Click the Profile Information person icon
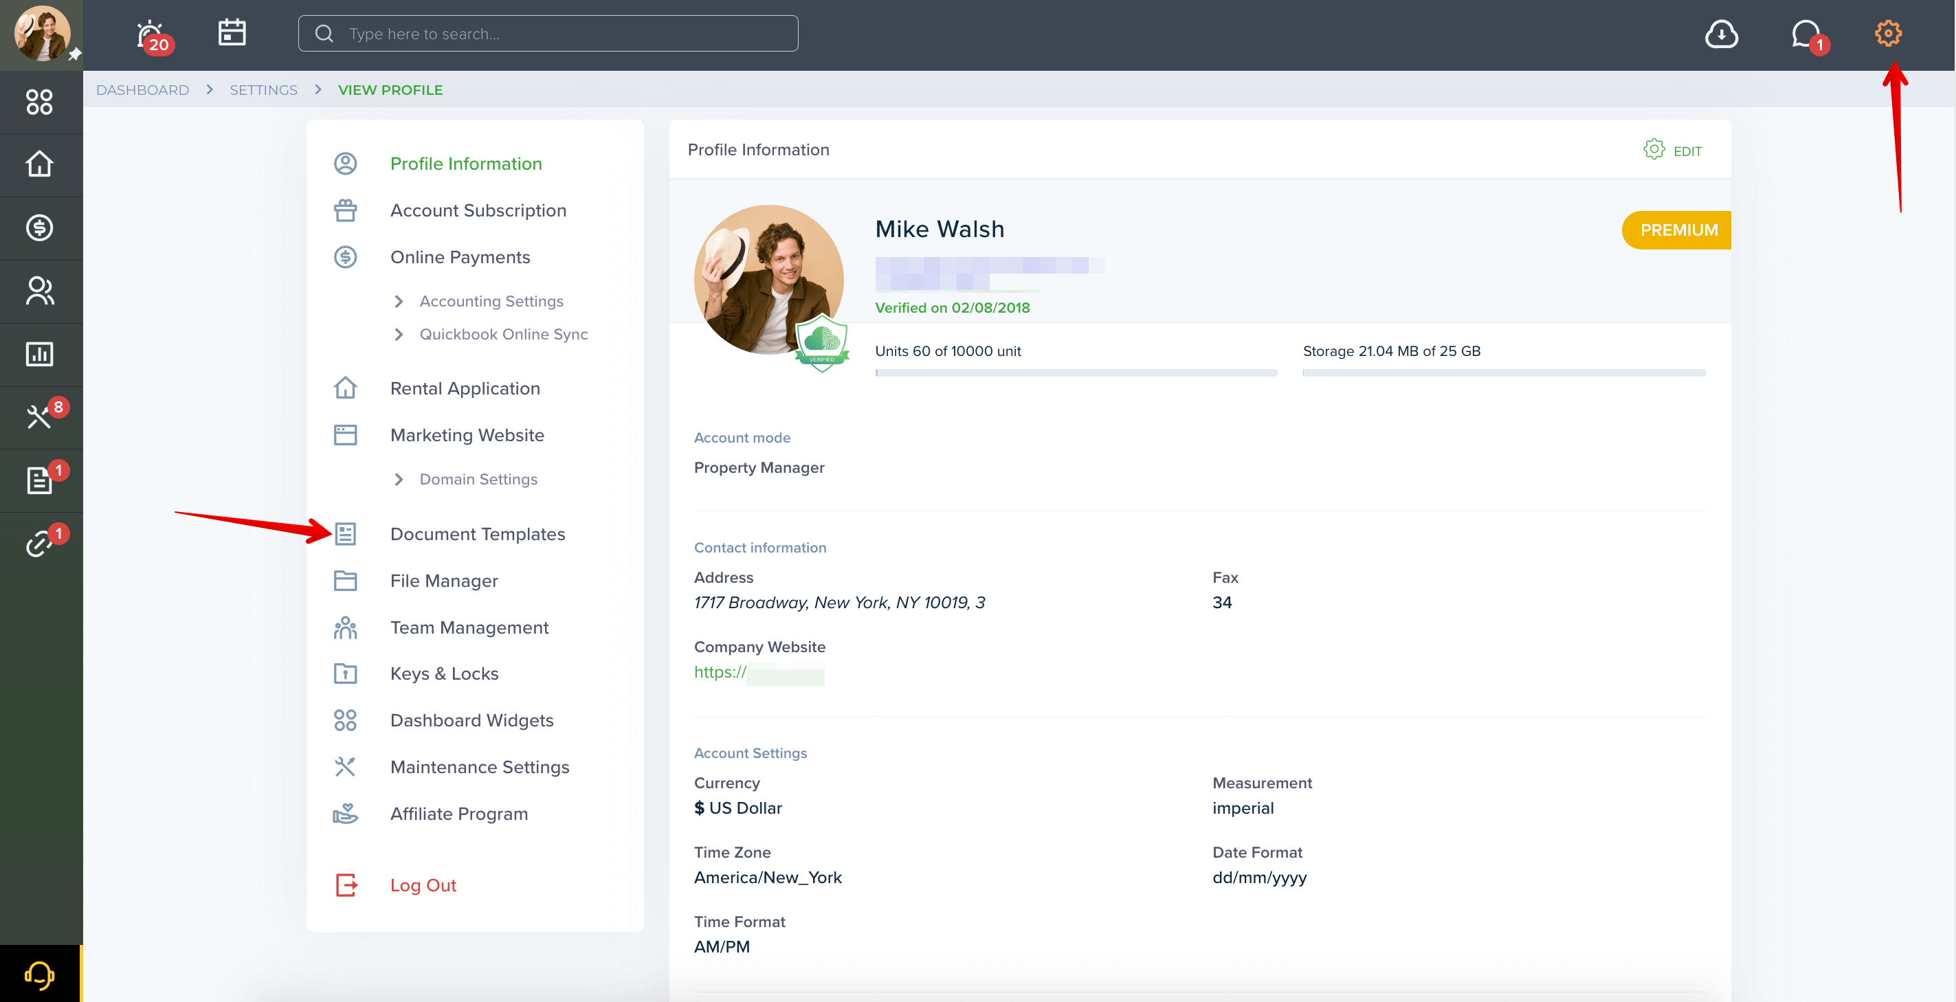The height and width of the screenshot is (1002, 1956). pyautogui.click(x=346, y=164)
